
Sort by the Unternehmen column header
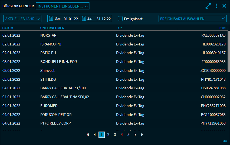(x=52, y=28)
